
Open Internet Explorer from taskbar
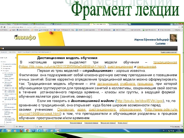[x=3, y=131]
